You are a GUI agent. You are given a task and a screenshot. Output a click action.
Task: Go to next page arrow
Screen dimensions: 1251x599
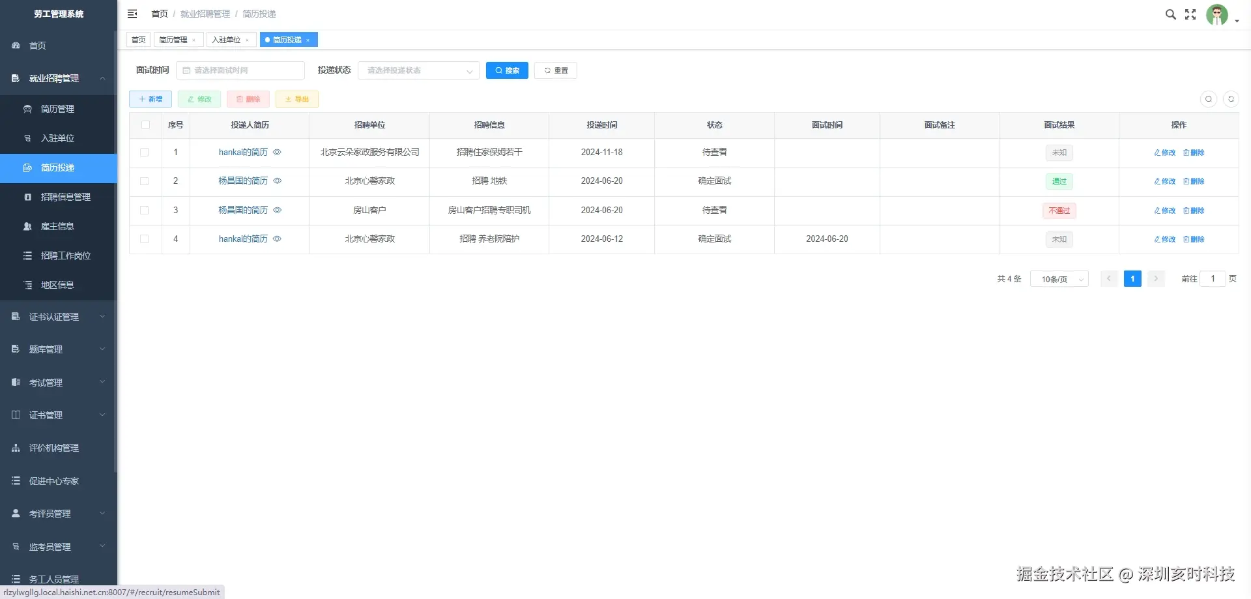[x=1156, y=279]
